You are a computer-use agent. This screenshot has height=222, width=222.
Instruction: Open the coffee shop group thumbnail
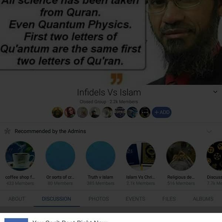click(x=20, y=156)
